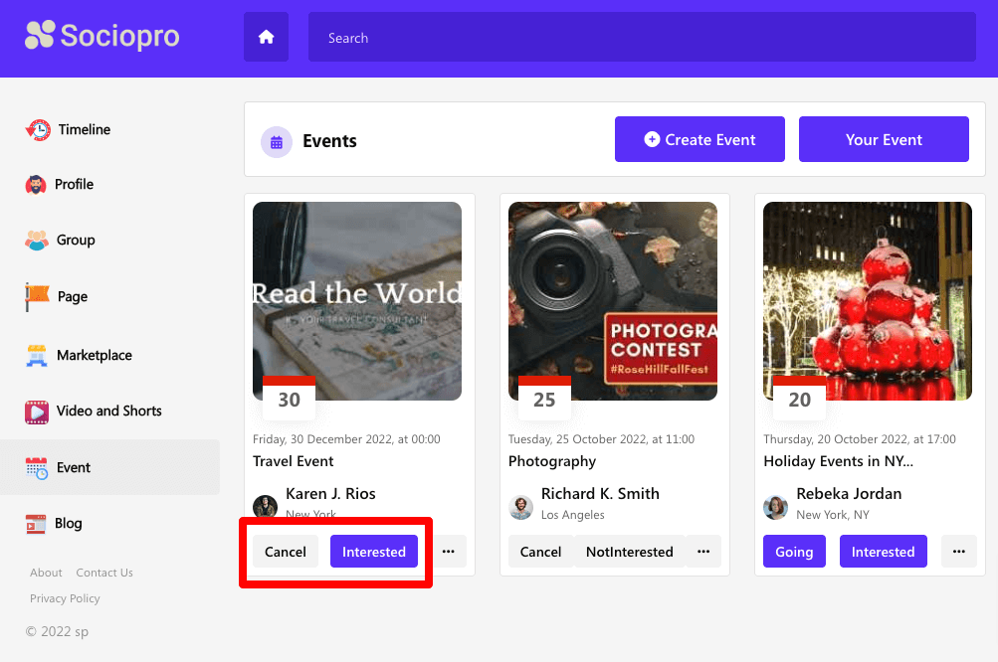Click the Create Event button

click(699, 139)
